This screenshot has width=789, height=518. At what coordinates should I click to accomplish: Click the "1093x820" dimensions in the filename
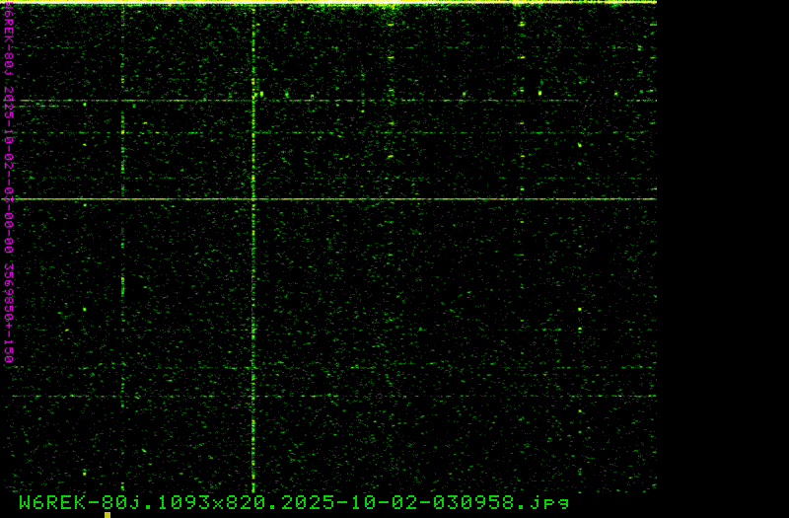233,502
